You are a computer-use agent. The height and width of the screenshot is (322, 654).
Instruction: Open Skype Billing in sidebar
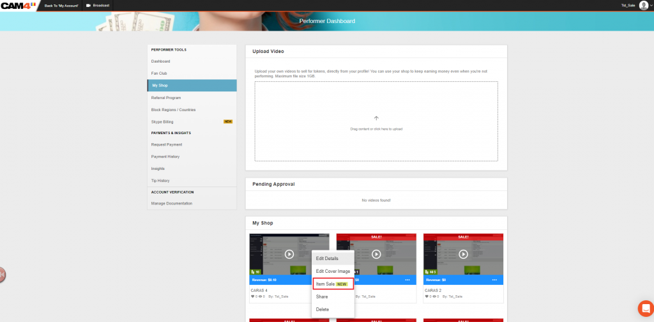(x=162, y=121)
